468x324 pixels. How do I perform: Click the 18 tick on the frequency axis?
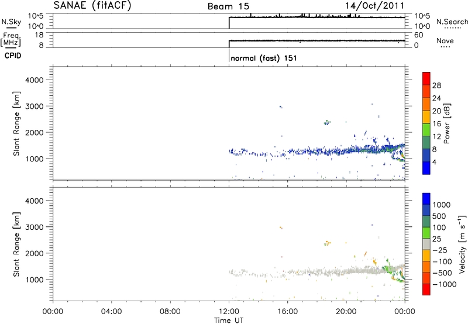[x=39, y=35]
